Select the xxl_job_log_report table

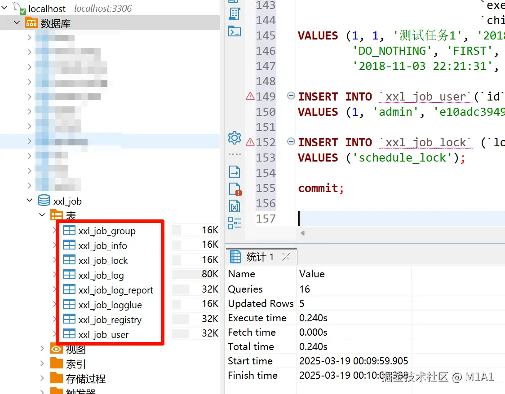click(x=115, y=290)
